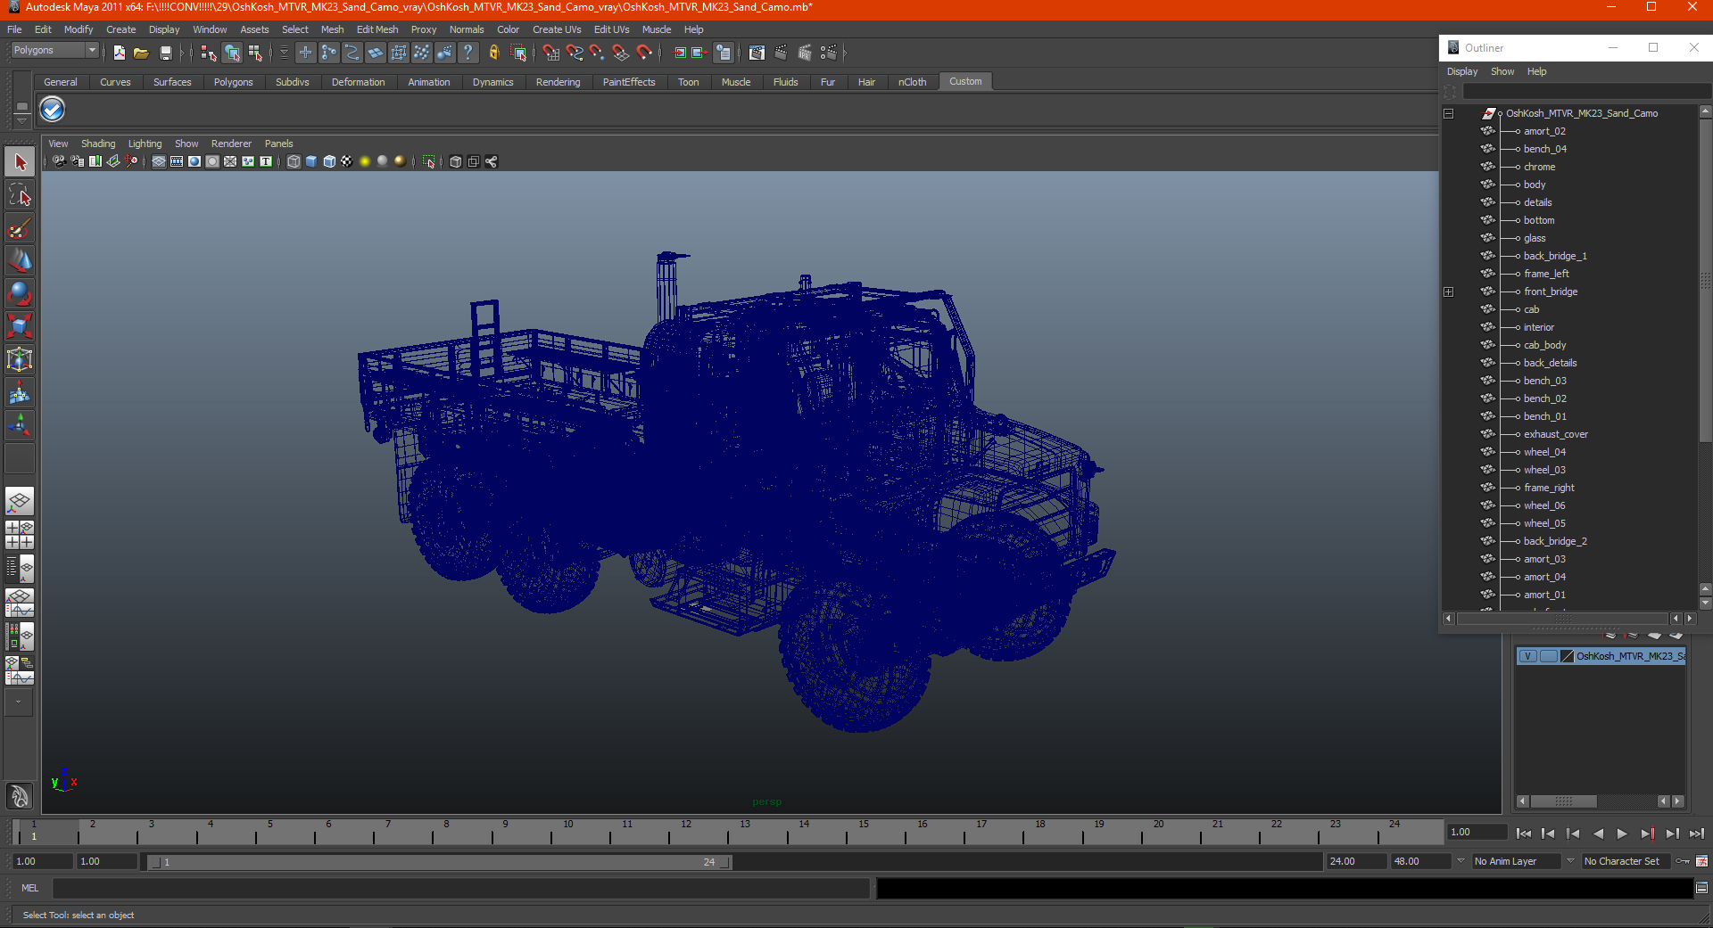
Task: Click play backwards button
Action: point(1598,834)
